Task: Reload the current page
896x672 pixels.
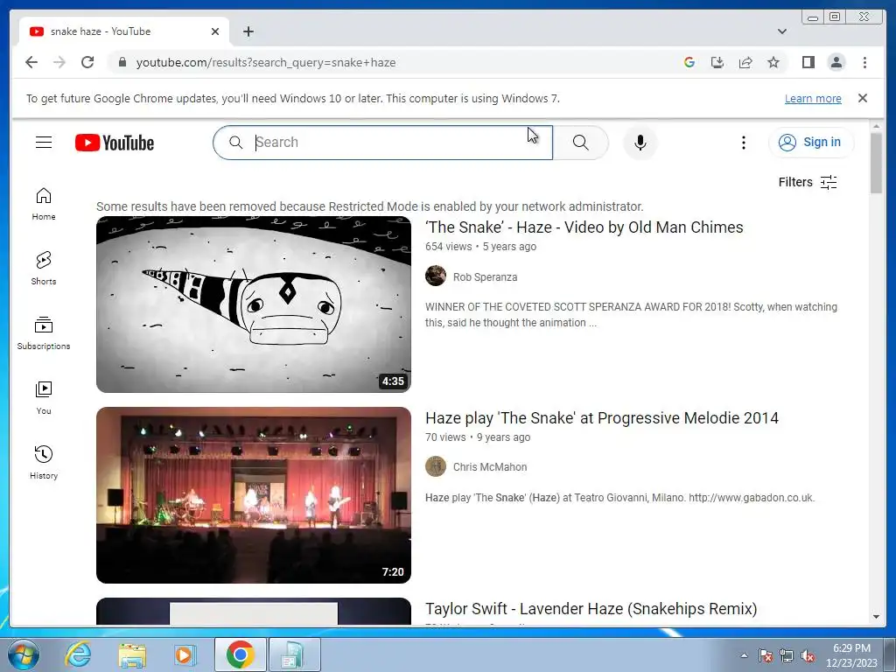Action: click(87, 62)
